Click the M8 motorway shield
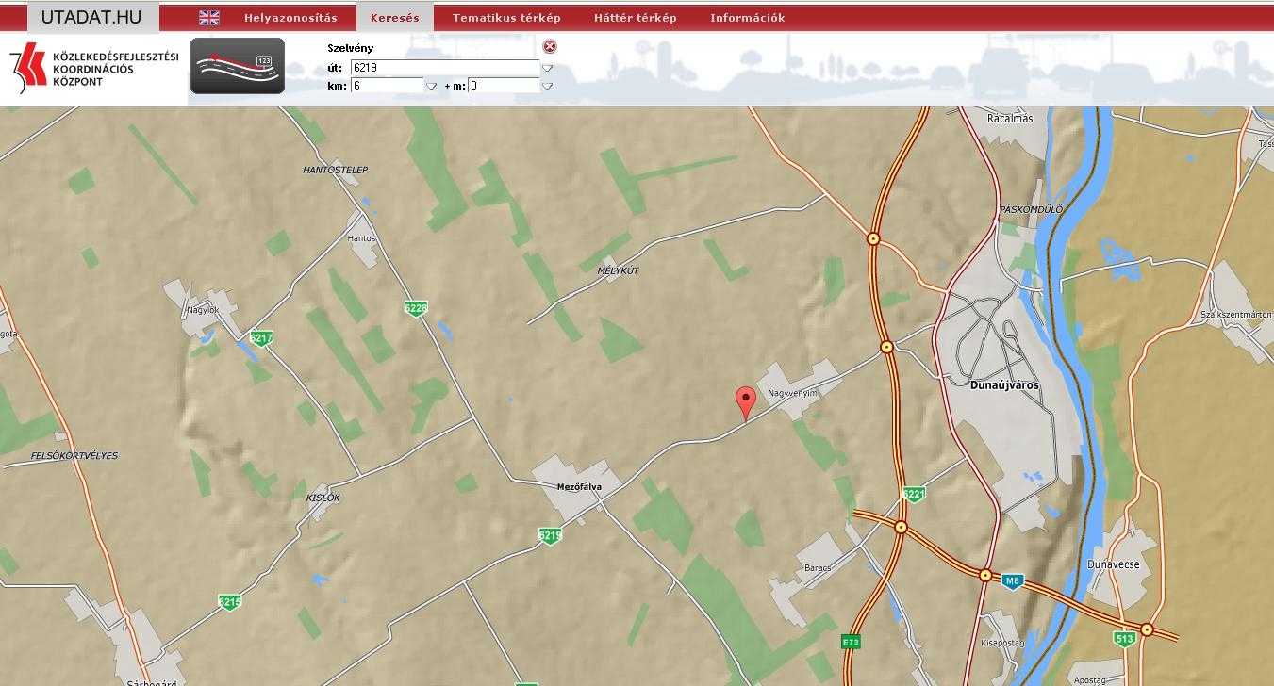 tap(1013, 581)
